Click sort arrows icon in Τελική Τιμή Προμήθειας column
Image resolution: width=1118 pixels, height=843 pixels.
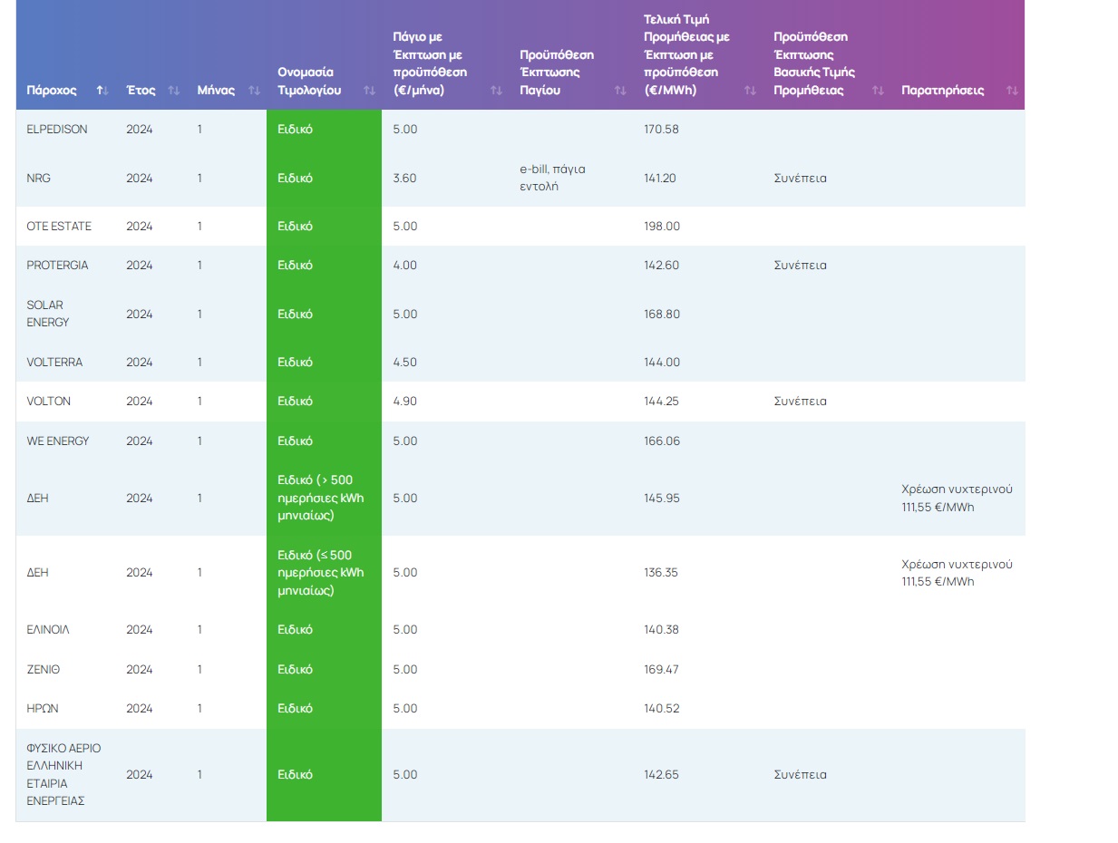pyautogui.click(x=750, y=91)
